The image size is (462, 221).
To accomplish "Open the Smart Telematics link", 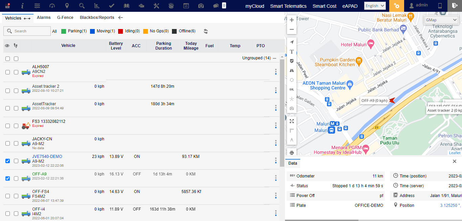I will [288, 6].
